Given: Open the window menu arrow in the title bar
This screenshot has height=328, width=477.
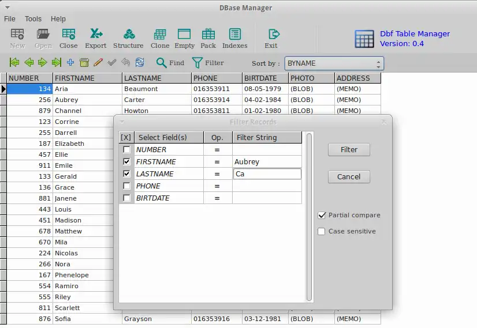Looking at the screenshot, I should (8, 7).
